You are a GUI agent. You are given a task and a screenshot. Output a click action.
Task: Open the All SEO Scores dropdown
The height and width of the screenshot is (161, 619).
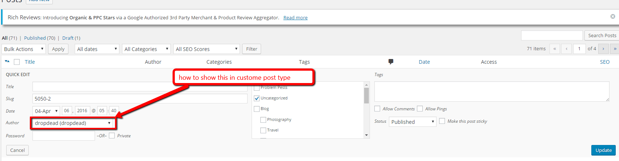pos(206,49)
